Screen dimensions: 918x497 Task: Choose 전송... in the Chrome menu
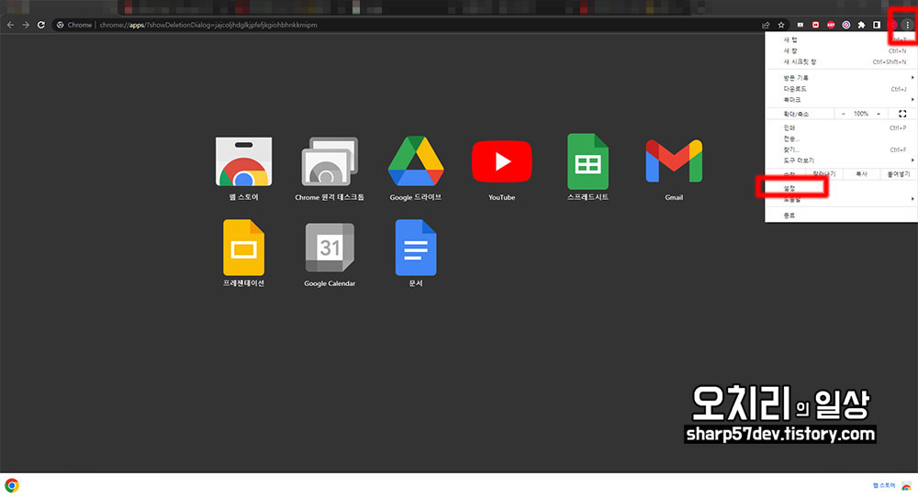coord(841,138)
